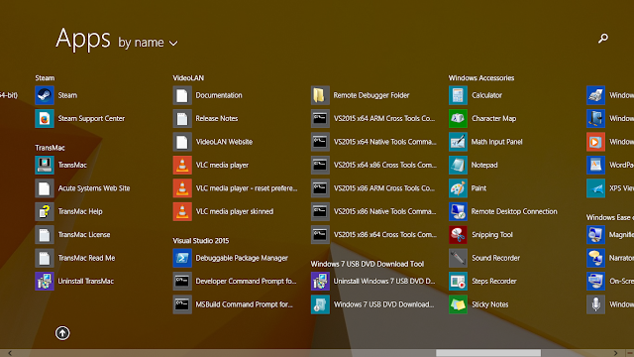Open VS2015 x64 x86 Cross Tools entry
This screenshot has height=357, width=634.
[x=373, y=166]
